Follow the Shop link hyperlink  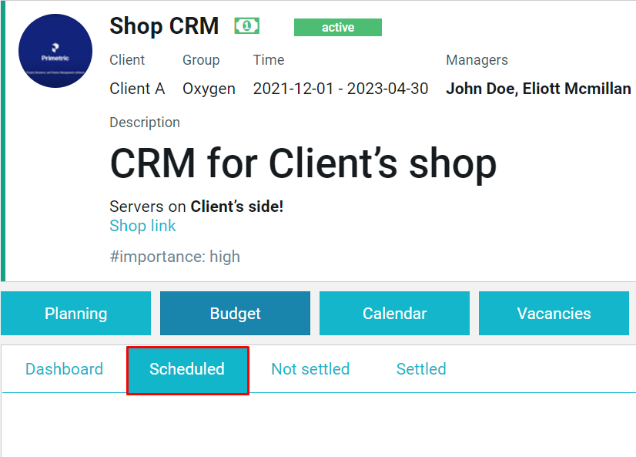click(x=142, y=226)
